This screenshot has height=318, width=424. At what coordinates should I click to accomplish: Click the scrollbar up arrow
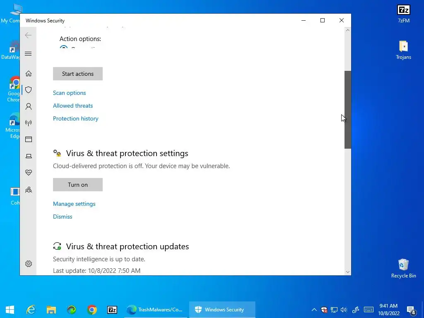click(x=347, y=30)
